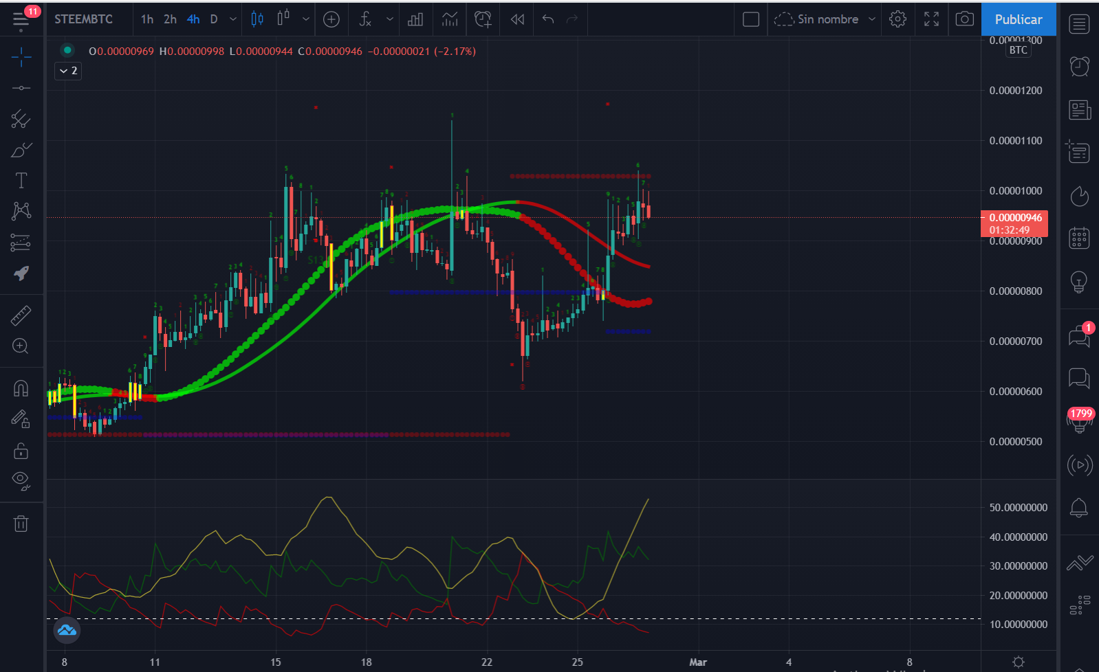1099x672 pixels.
Task: Click the TradingView cloud logo button
Action: (x=67, y=630)
